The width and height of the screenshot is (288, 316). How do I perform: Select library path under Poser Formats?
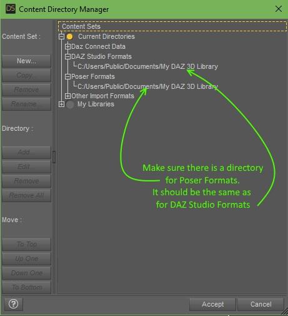tap(147, 86)
